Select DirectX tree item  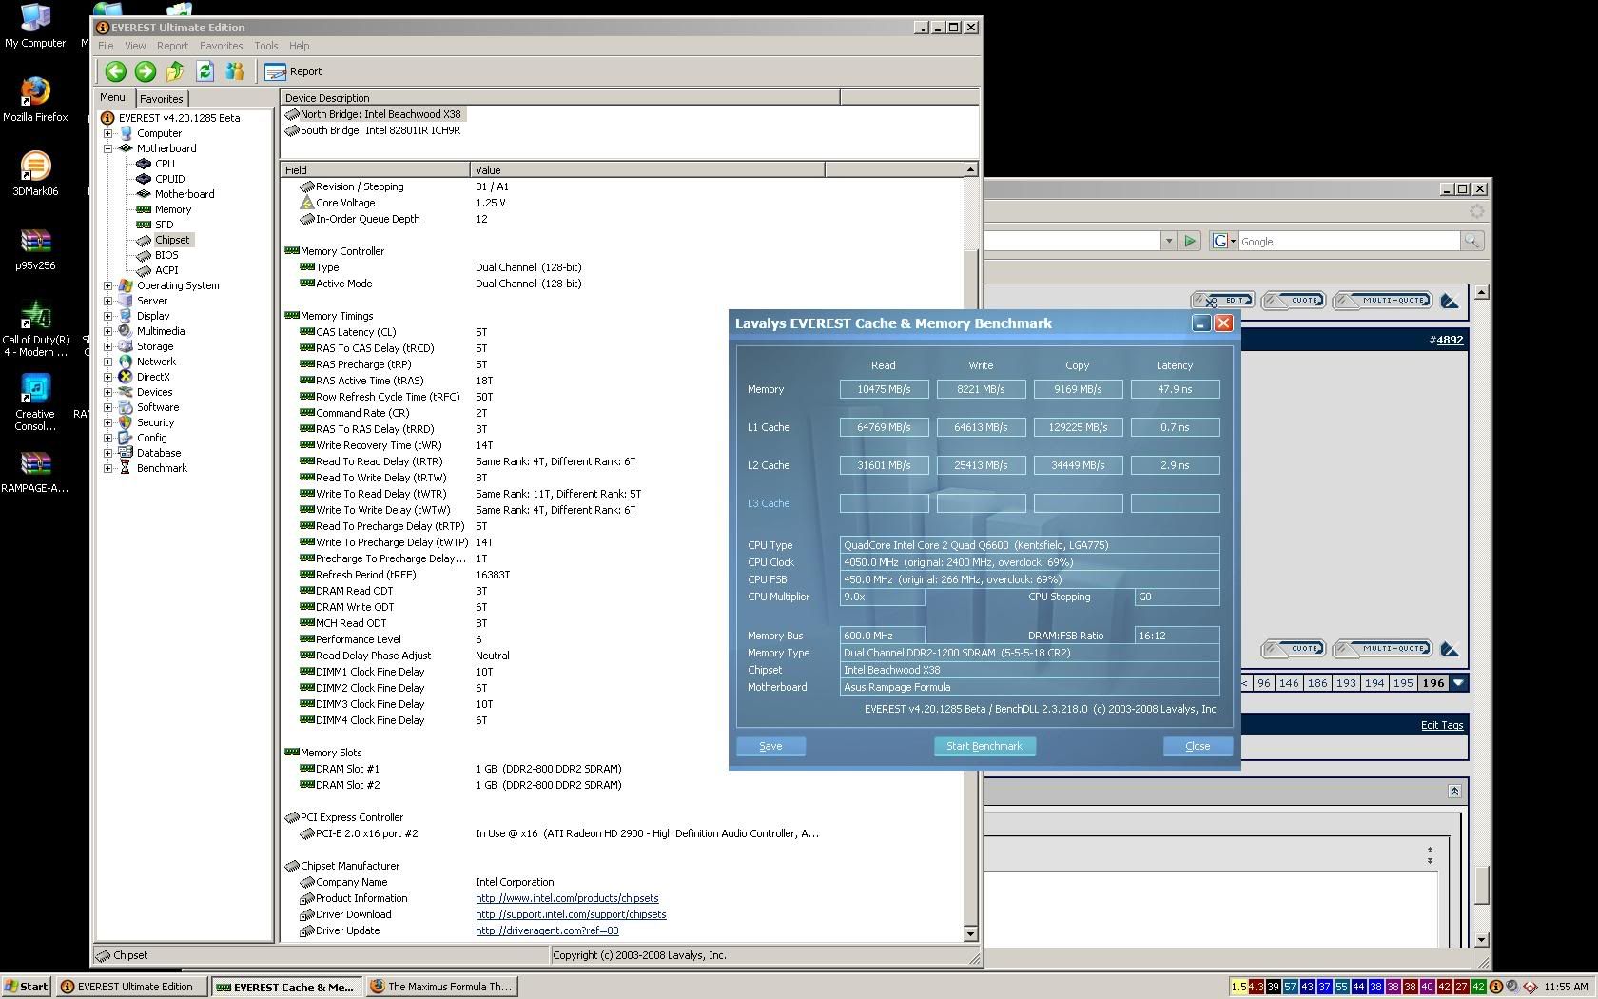point(153,377)
